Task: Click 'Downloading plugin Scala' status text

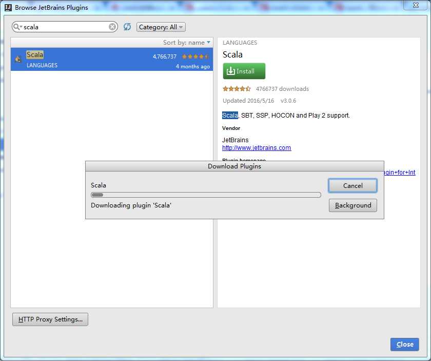Action: click(131, 205)
